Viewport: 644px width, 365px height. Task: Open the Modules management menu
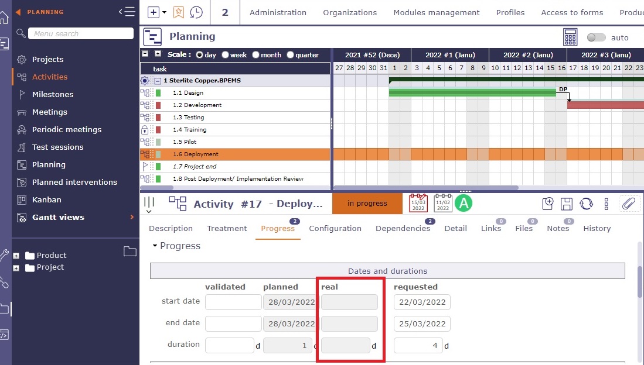(x=436, y=12)
